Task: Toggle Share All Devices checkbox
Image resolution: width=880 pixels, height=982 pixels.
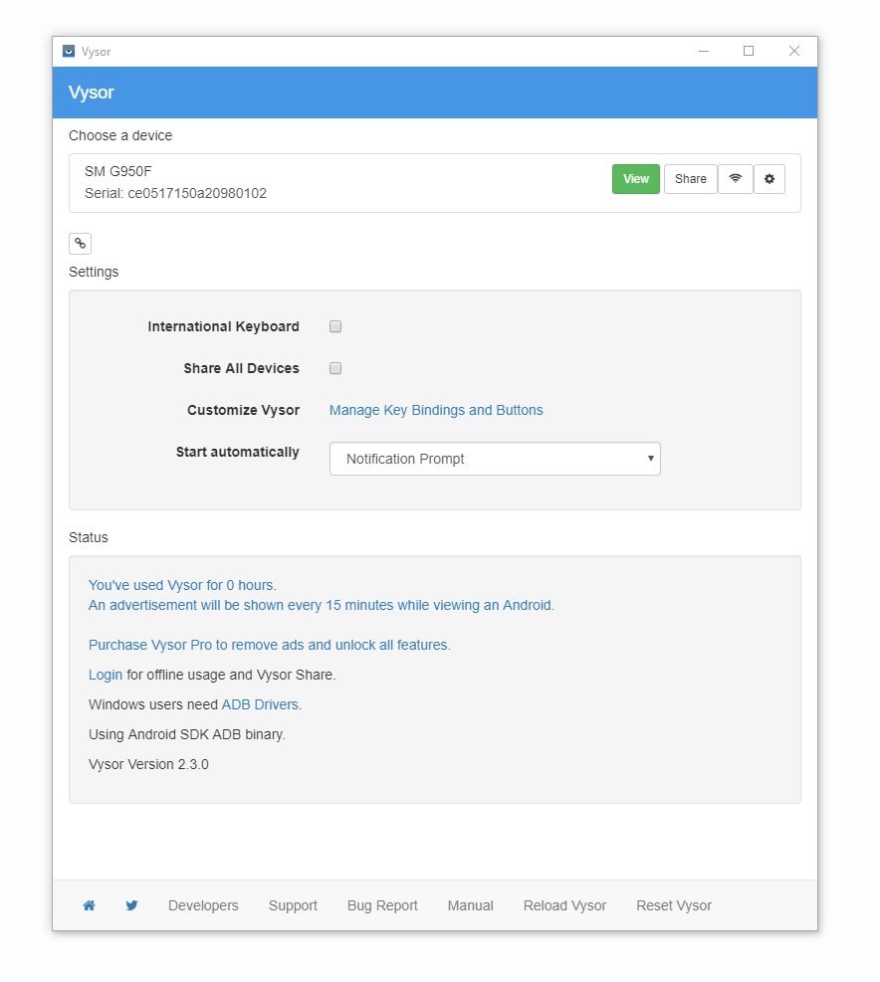Action: [335, 368]
